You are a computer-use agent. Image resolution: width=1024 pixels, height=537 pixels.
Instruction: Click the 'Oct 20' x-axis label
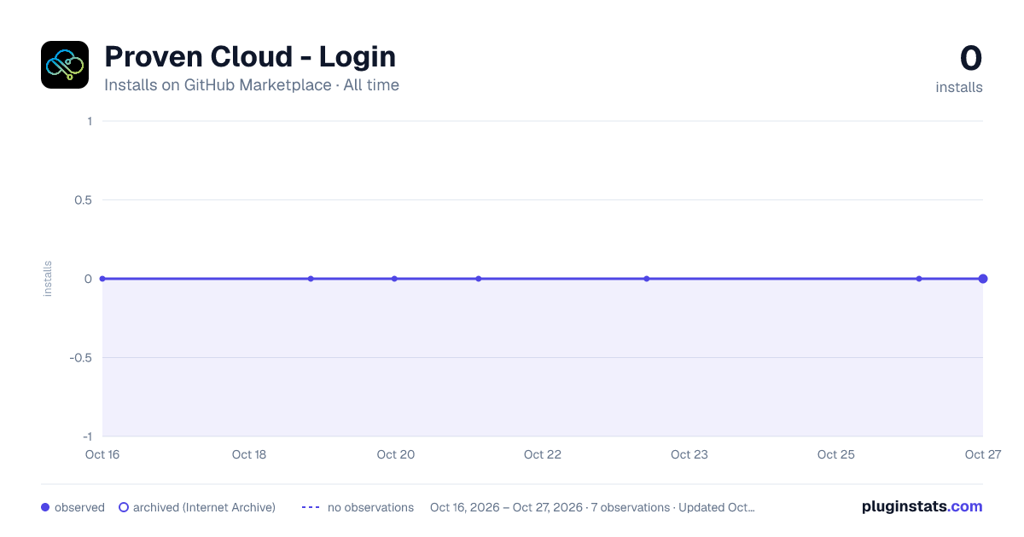396,454
